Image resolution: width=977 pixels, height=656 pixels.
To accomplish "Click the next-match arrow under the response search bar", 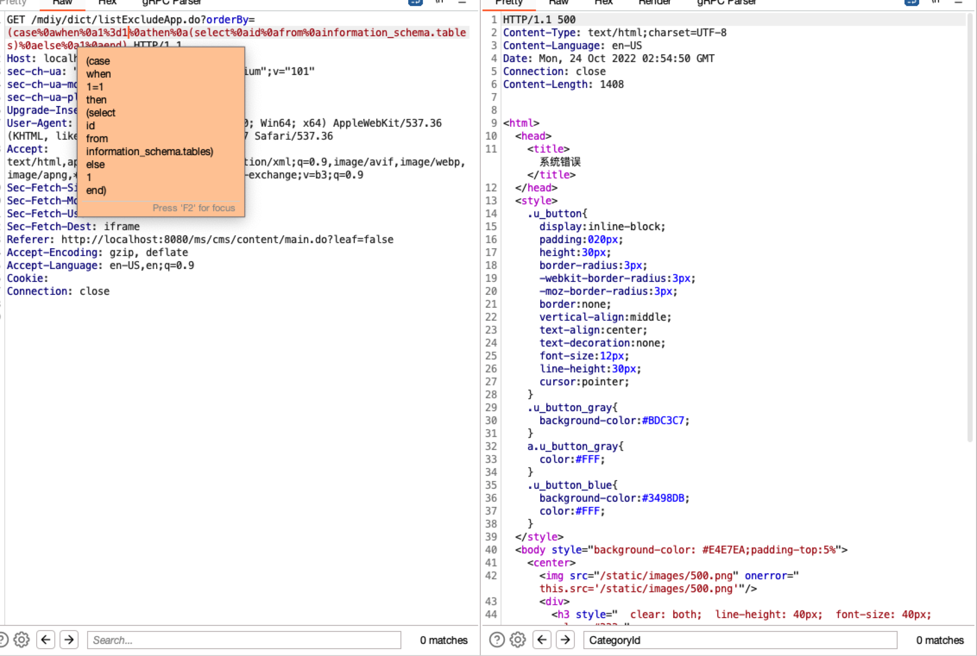I will (565, 640).
